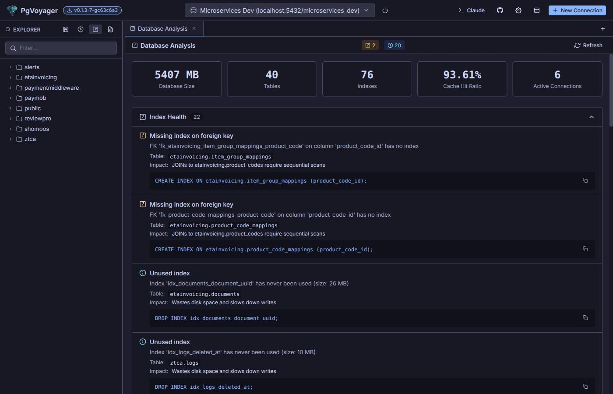Filter by the 2 warnings badge

click(x=370, y=46)
